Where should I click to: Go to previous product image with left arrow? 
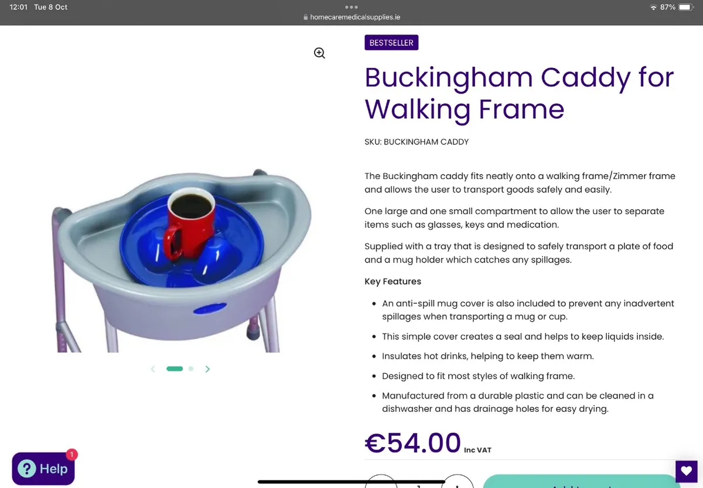[153, 369]
